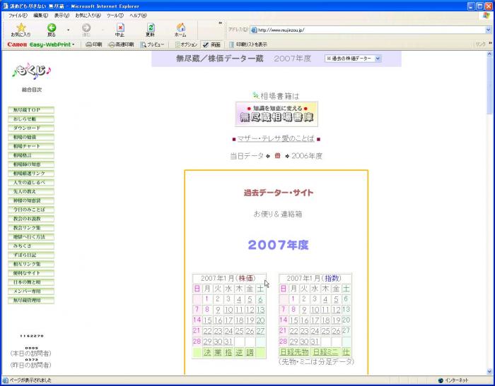Click the 日経先物 link under 指数 calendar
Viewport: 495px width, 386px height.
tap(294, 351)
